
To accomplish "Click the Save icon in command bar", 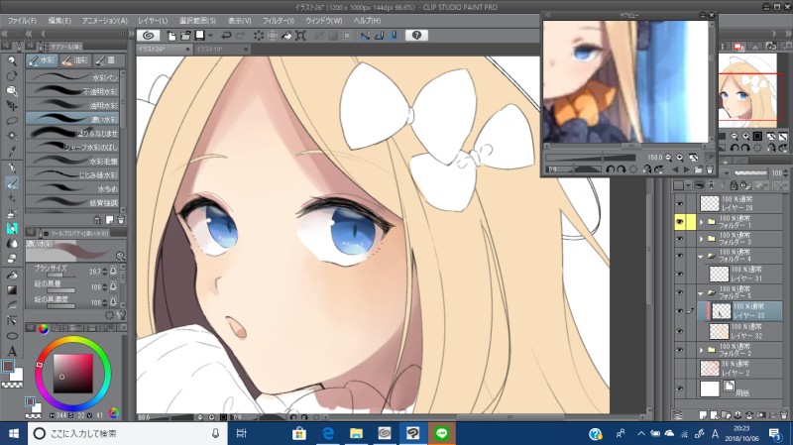I will click(200, 36).
